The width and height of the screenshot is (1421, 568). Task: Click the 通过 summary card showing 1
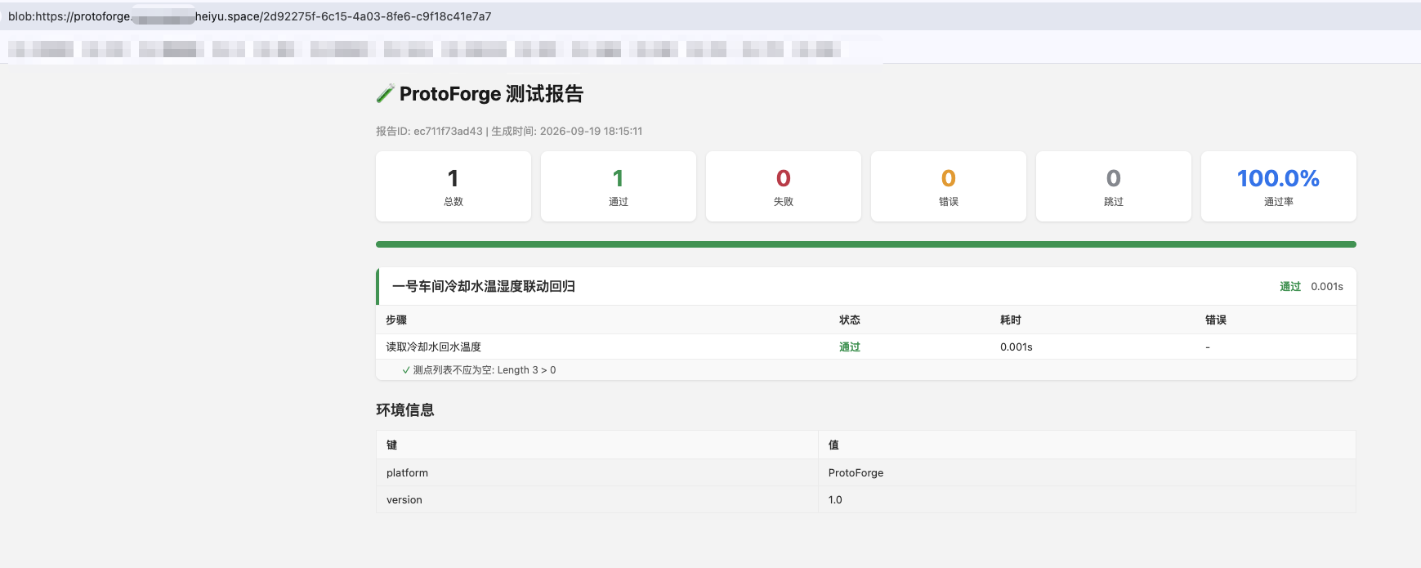pyautogui.click(x=619, y=186)
